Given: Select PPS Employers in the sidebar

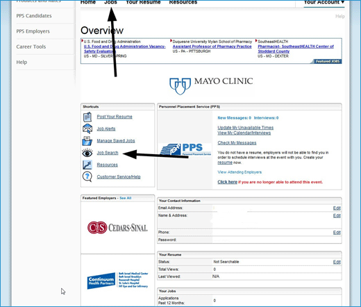Looking at the screenshot, I should [33, 31].
